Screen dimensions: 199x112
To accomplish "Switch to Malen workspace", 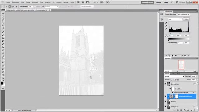I will [x=166, y=2].
